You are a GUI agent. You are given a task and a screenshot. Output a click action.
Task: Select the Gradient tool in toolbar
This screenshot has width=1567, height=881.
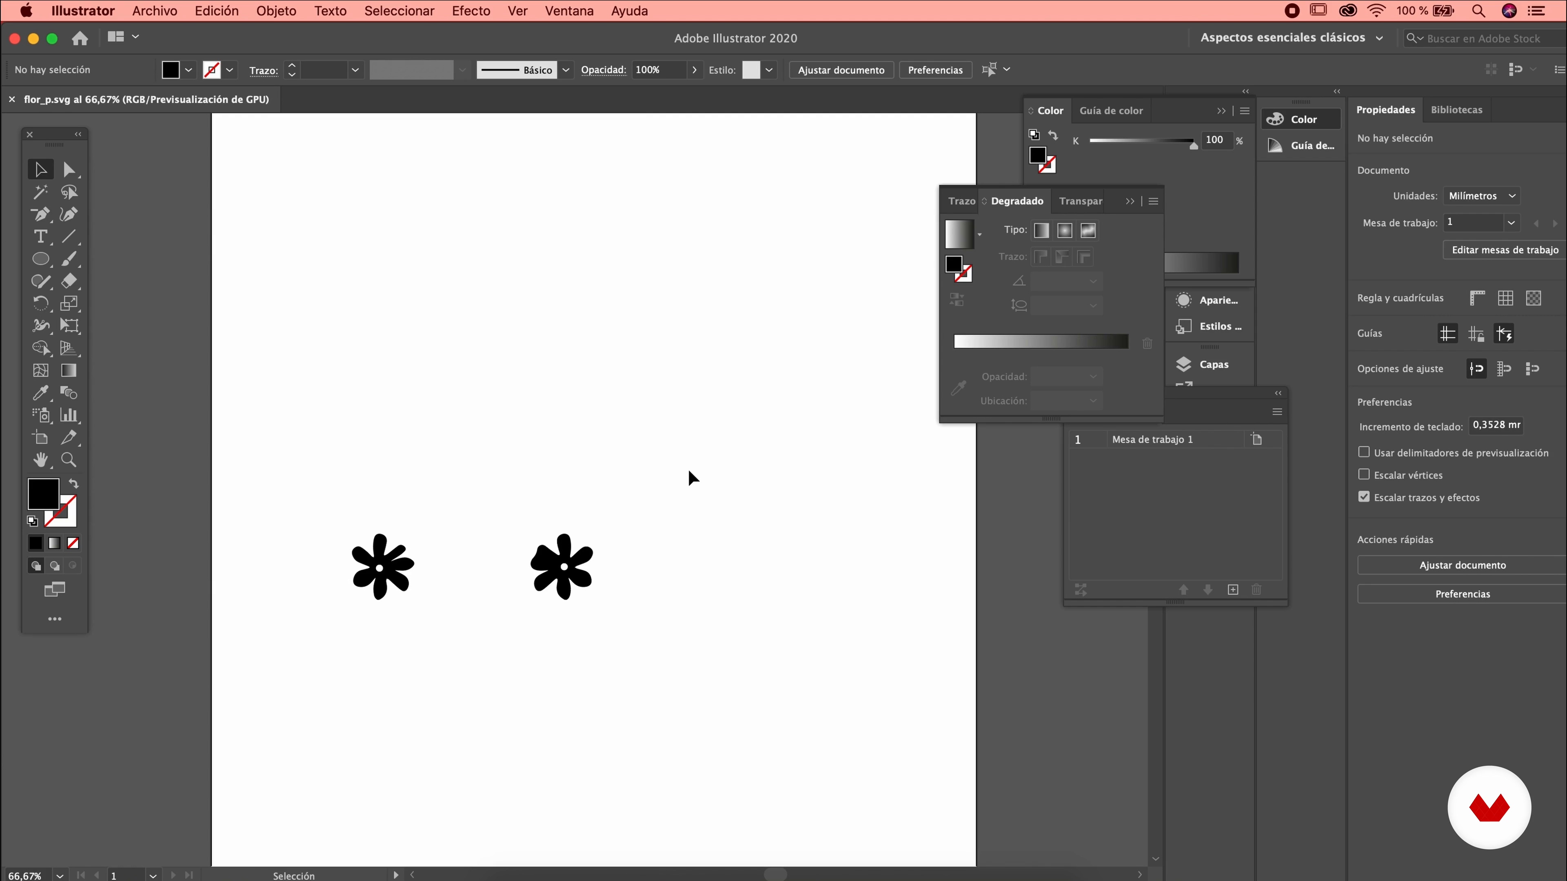tap(69, 370)
